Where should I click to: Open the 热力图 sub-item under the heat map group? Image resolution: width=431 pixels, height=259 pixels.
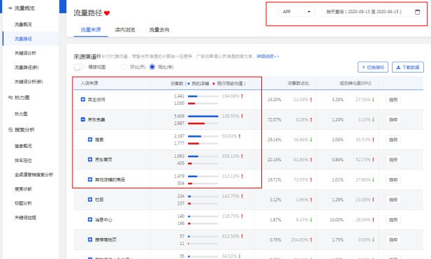pyautogui.click(x=21, y=114)
